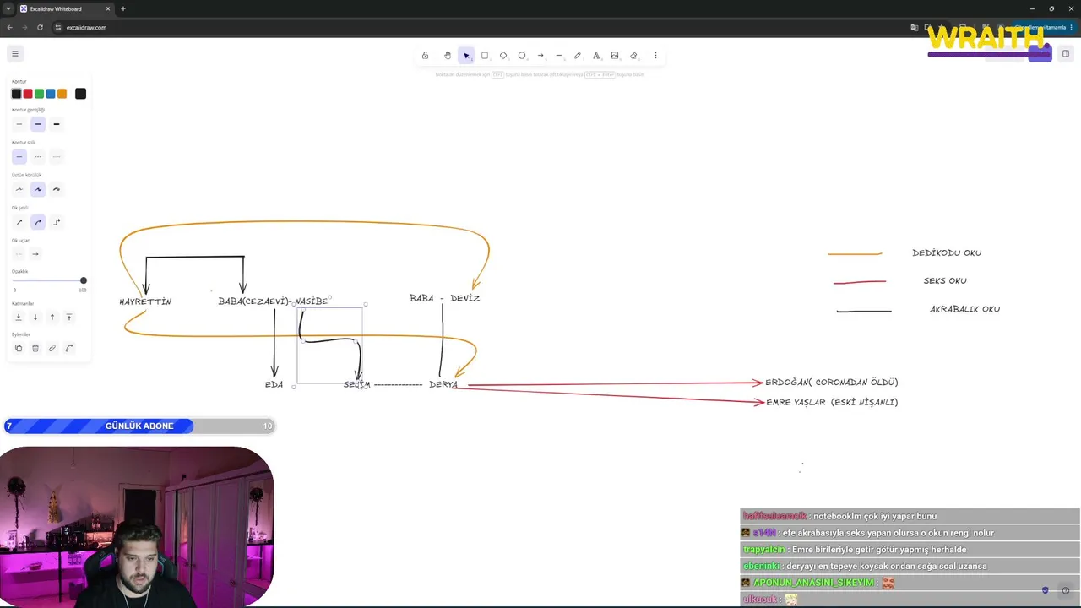Select the Hand panning tool

[x=448, y=56]
